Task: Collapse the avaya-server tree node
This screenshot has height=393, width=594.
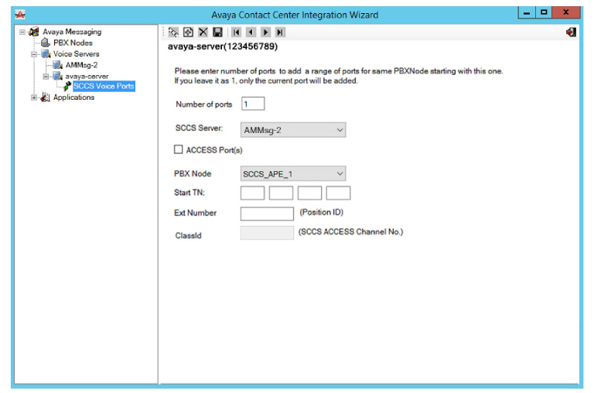Action: (46, 76)
